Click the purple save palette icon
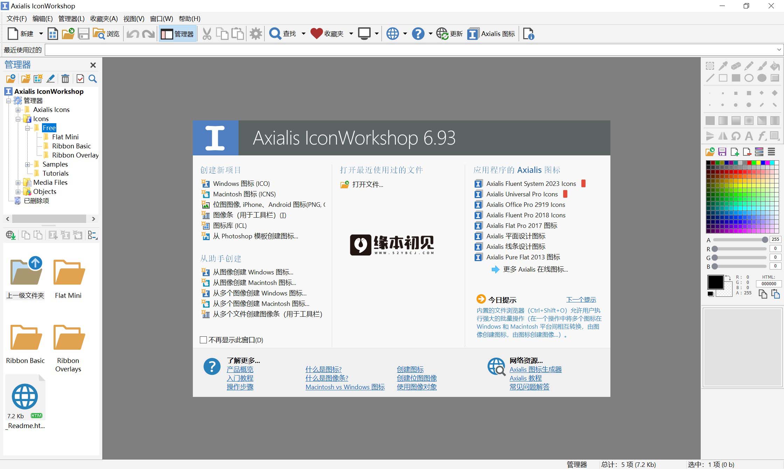Viewport: 784px width, 469px height. (x=722, y=152)
